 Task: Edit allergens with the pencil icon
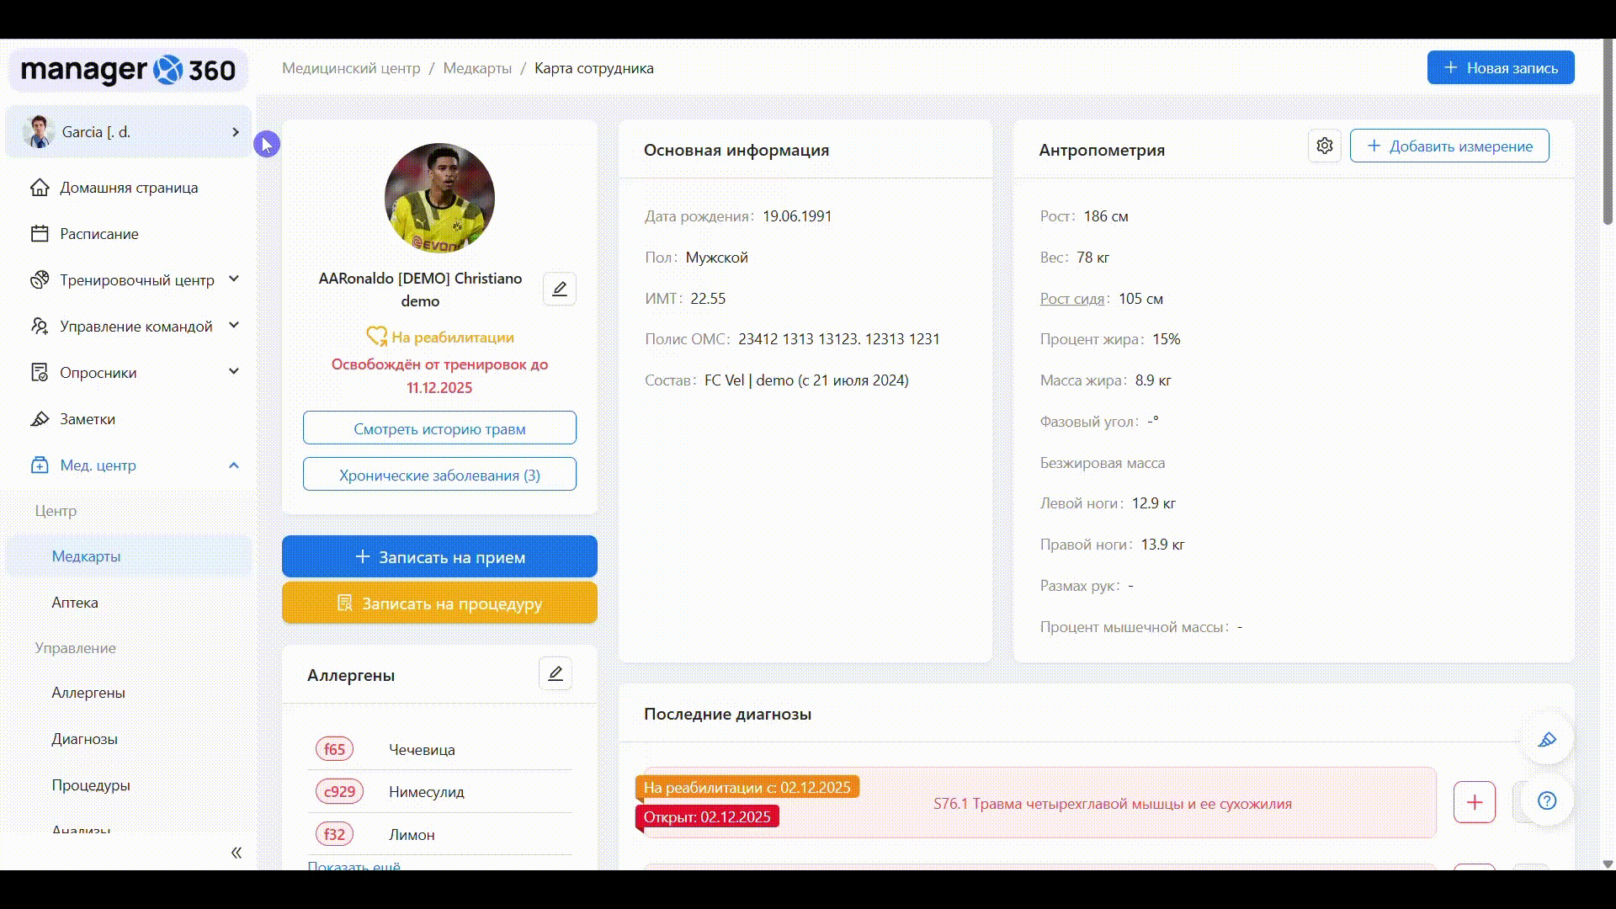point(555,673)
